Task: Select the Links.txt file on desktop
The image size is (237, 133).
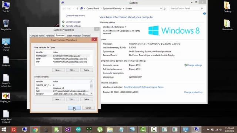Action: tap(6, 61)
